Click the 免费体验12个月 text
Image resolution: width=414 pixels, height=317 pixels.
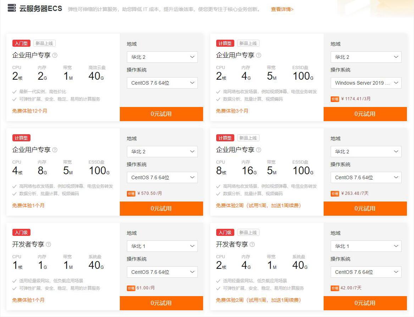coord(29,111)
